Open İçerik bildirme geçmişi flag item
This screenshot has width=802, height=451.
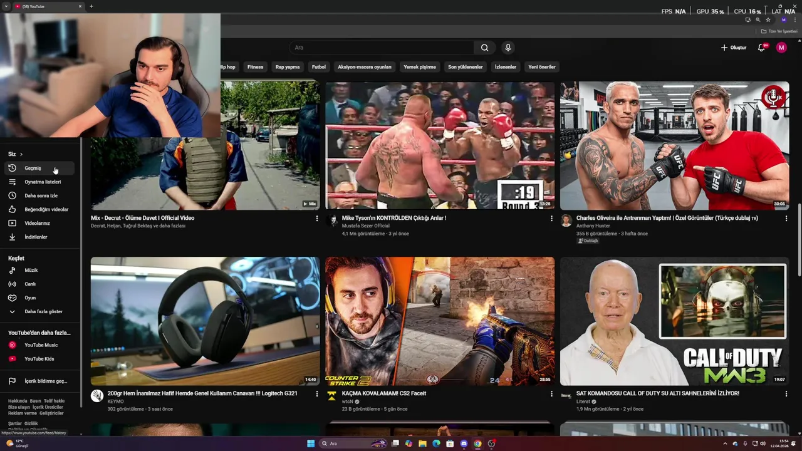coord(39,381)
